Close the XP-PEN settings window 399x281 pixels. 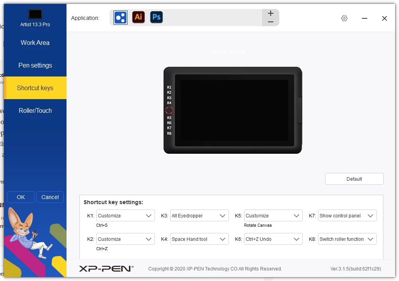point(385,18)
